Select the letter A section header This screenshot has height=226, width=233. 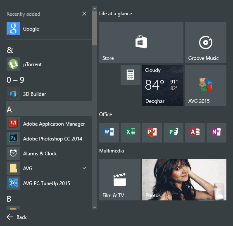(49, 109)
